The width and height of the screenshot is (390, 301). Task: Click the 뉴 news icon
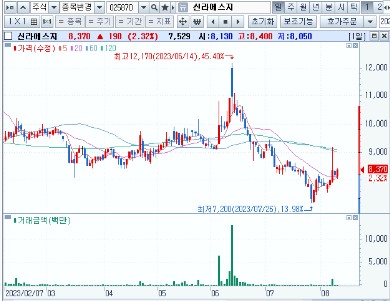coord(183,7)
